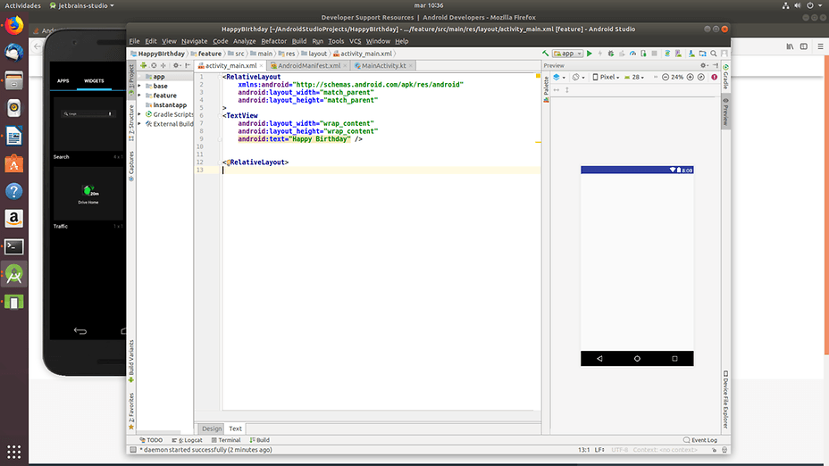The image size is (829, 466).
Task: Click the Preview panel settings gear
Action: (x=704, y=65)
